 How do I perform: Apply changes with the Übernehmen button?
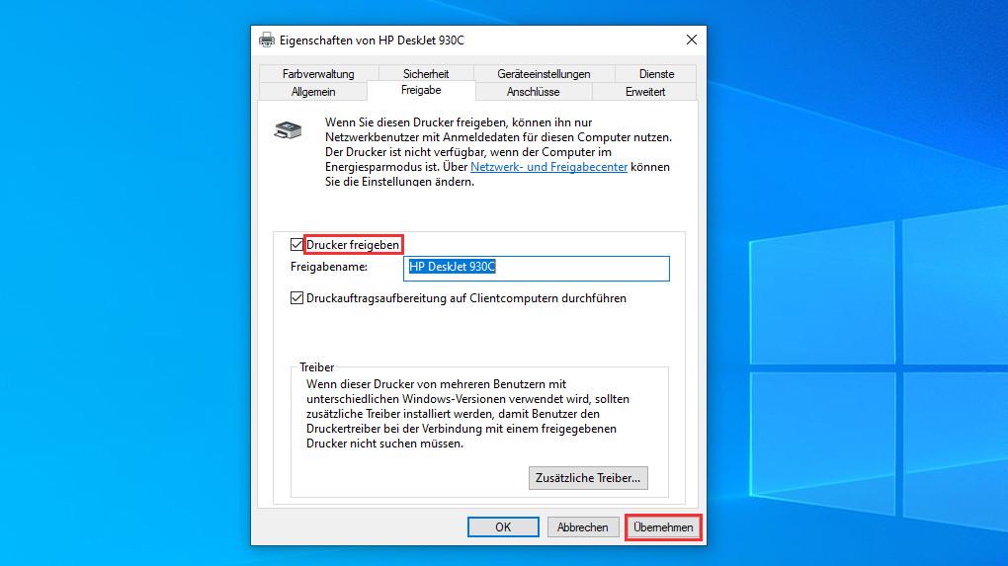pyautogui.click(x=663, y=527)
